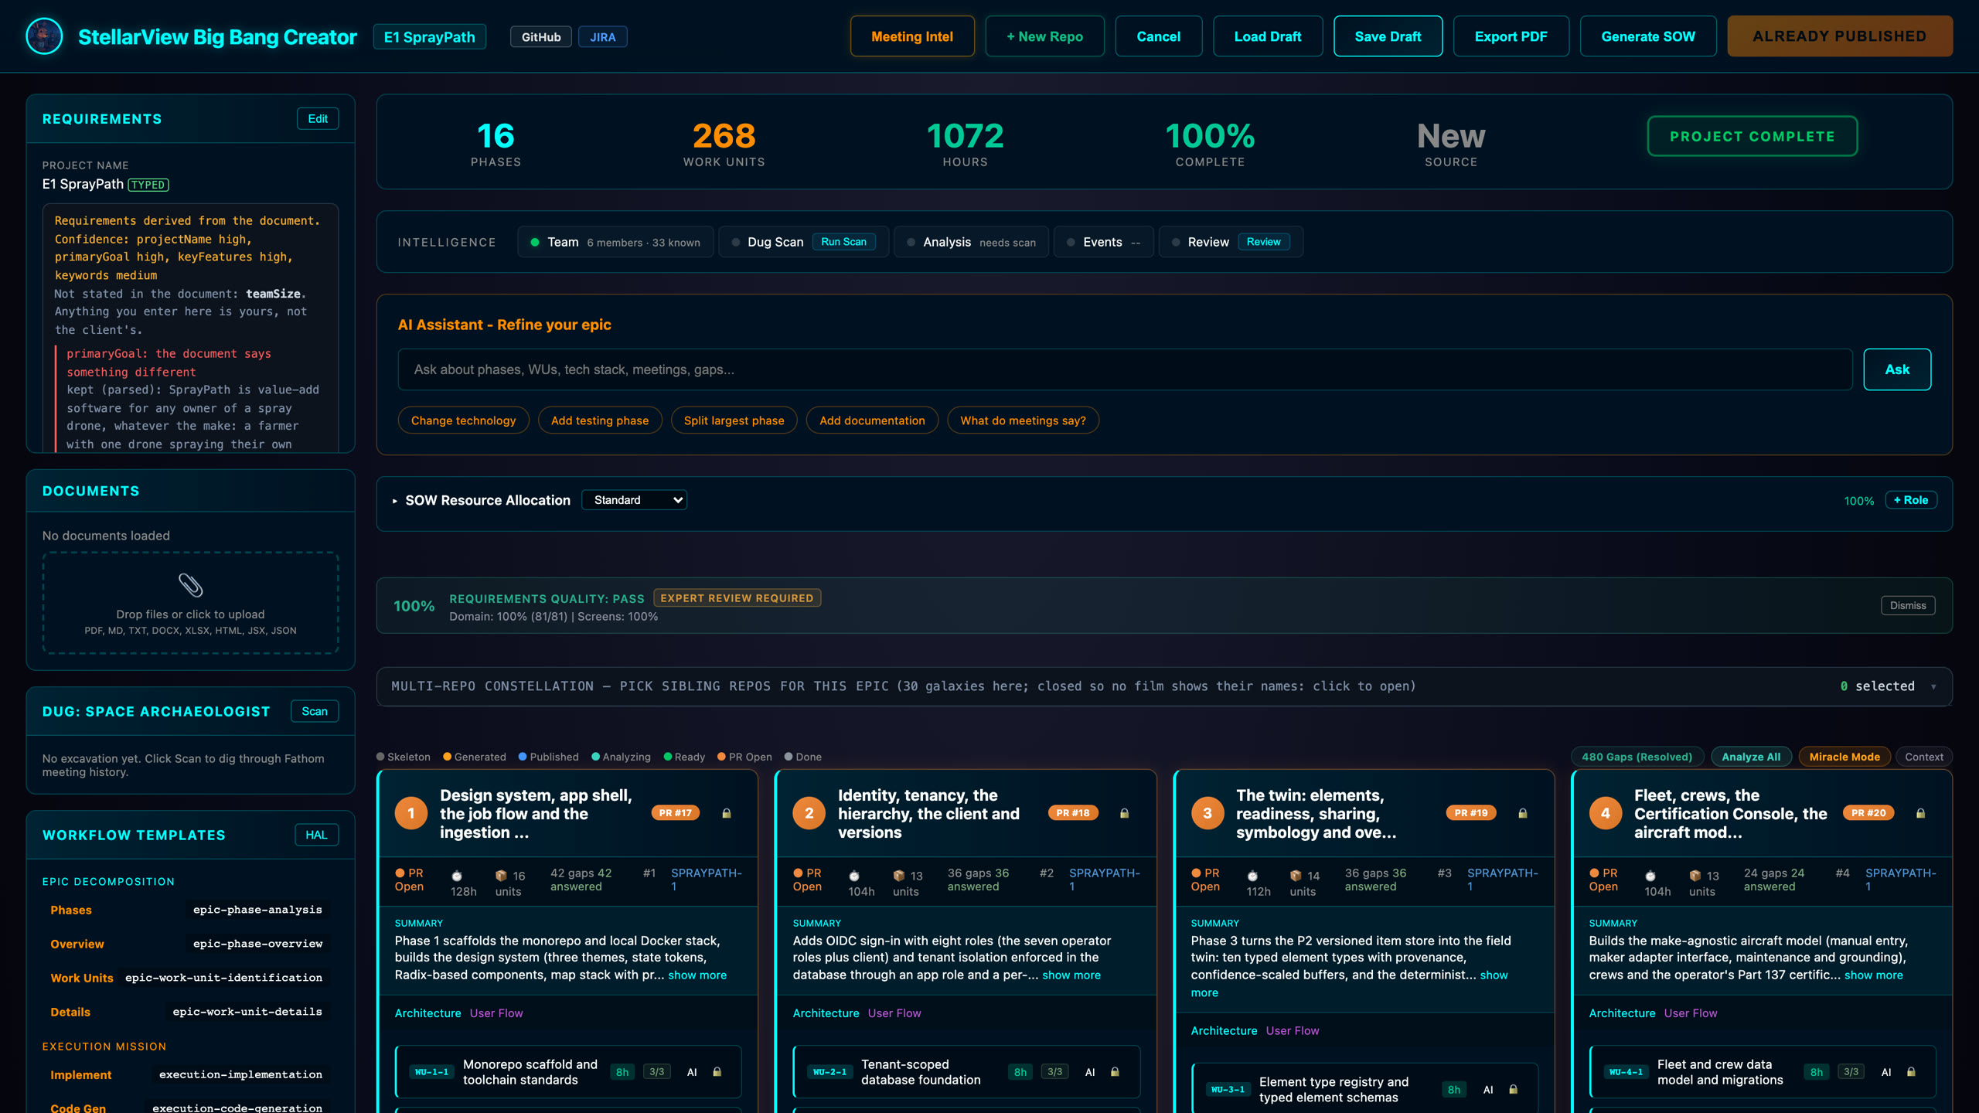This screenshot has height=1113, width=1979.
Task: Expand phase 2 summary with show more
Action: (1071, 975)
